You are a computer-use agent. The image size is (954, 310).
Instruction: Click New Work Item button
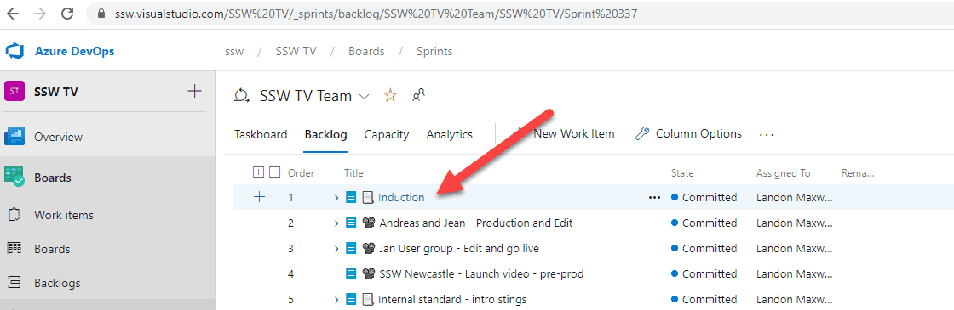click(x=566, y=133)
